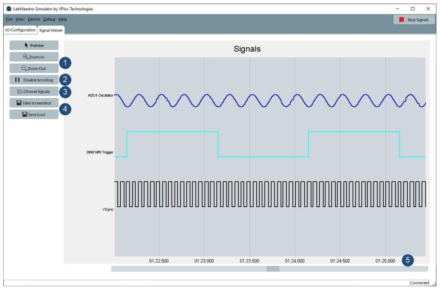Open the Debug menu
Image resolution: width=440 pixels, height=288 pixels.
pyautogui.click(x=49, y=19)
